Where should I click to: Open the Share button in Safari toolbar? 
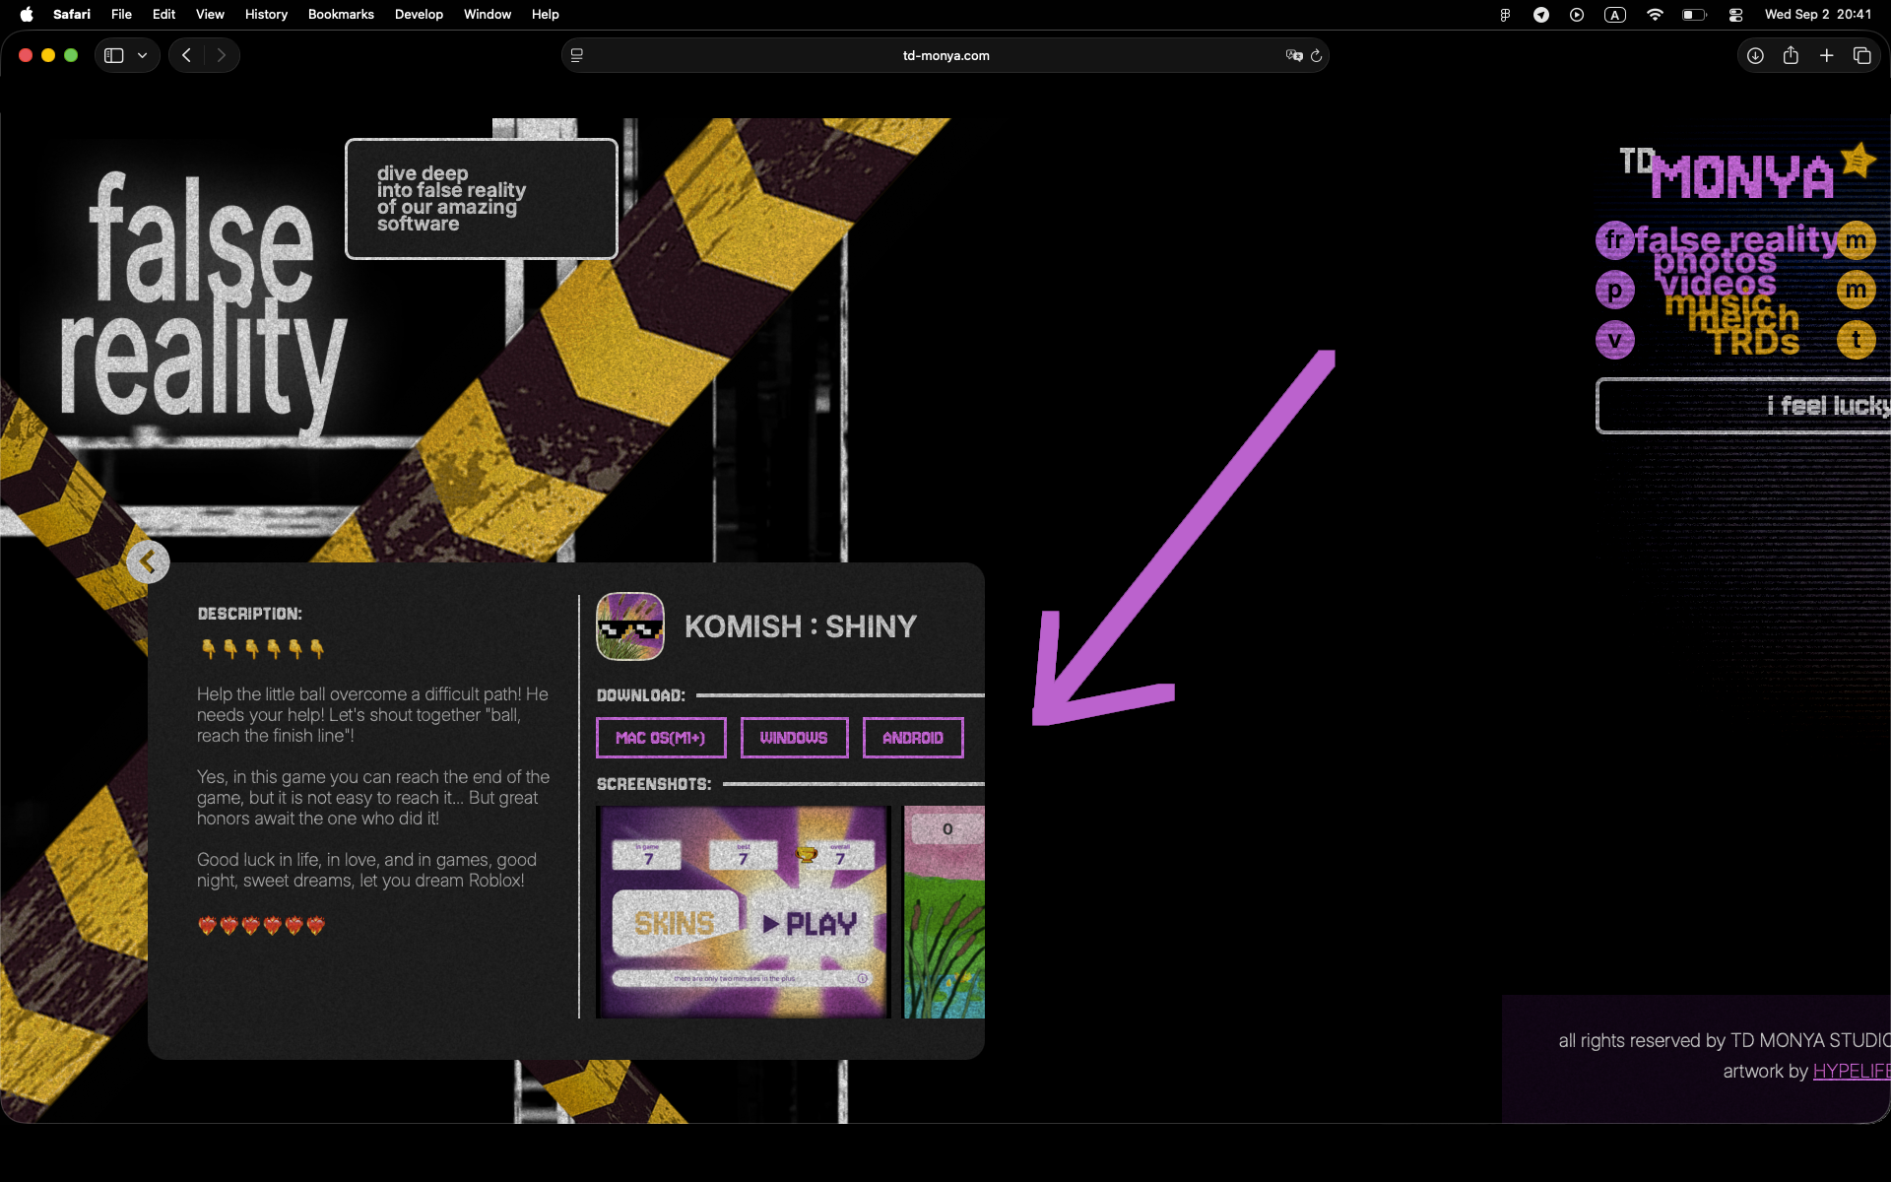pyautogui.click(x=1791, y=56)
